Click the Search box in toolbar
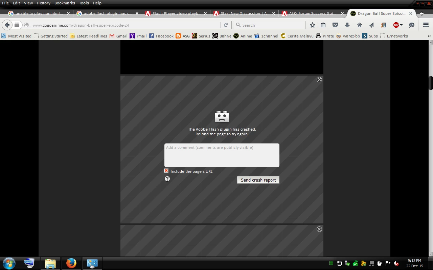433x270 pixels. [270, 25]
